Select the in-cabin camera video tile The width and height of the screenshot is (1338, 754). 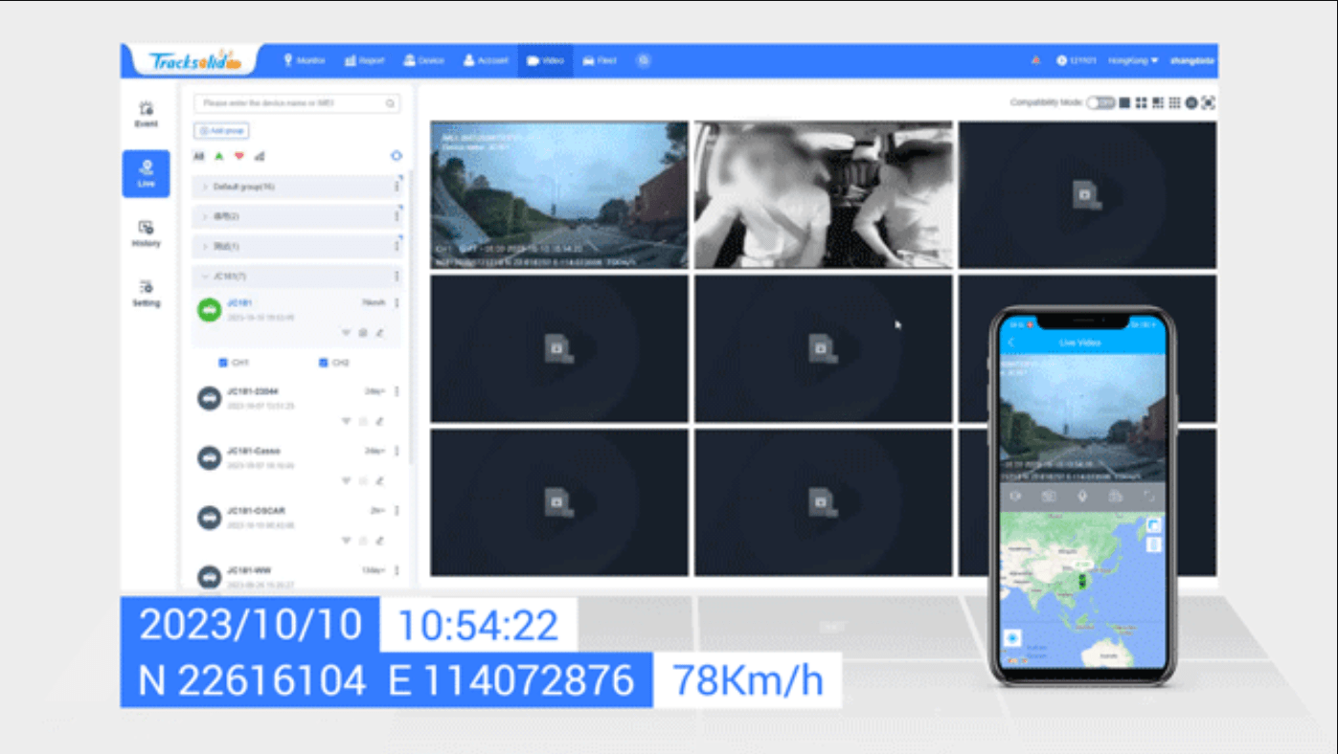click(824, 194)
